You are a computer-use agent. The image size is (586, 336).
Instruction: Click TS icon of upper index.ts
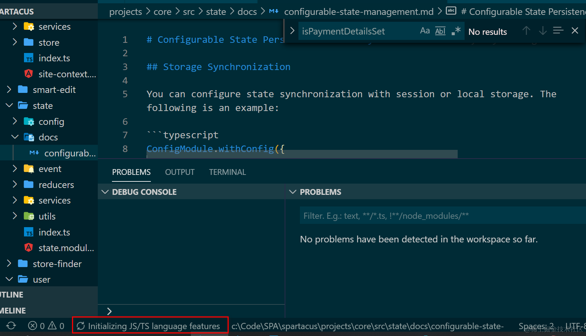coord(29,58)
